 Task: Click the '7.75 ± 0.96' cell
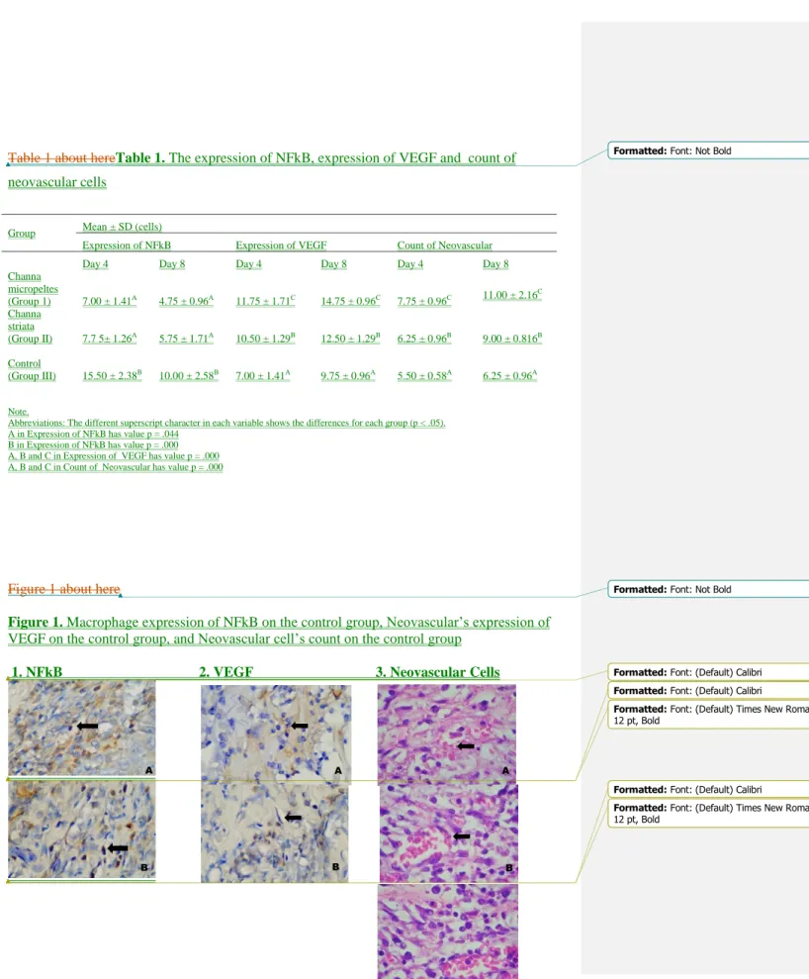[424, 300]
